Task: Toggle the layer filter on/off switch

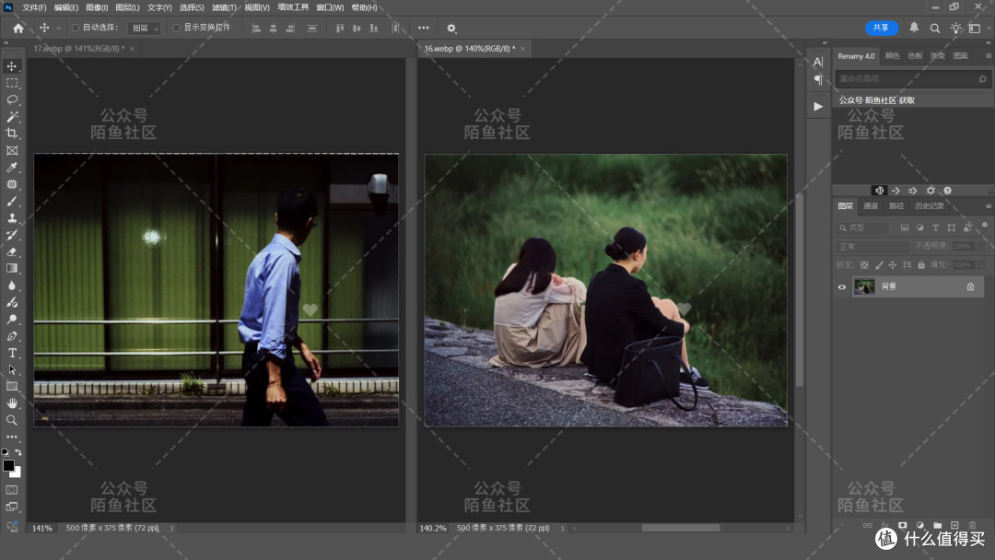Action: pyautogui.click(x=984, y=225)
